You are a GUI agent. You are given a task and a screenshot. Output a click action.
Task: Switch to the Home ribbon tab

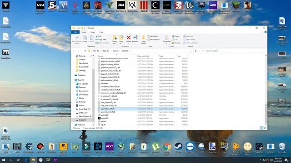tap(84, 32)
